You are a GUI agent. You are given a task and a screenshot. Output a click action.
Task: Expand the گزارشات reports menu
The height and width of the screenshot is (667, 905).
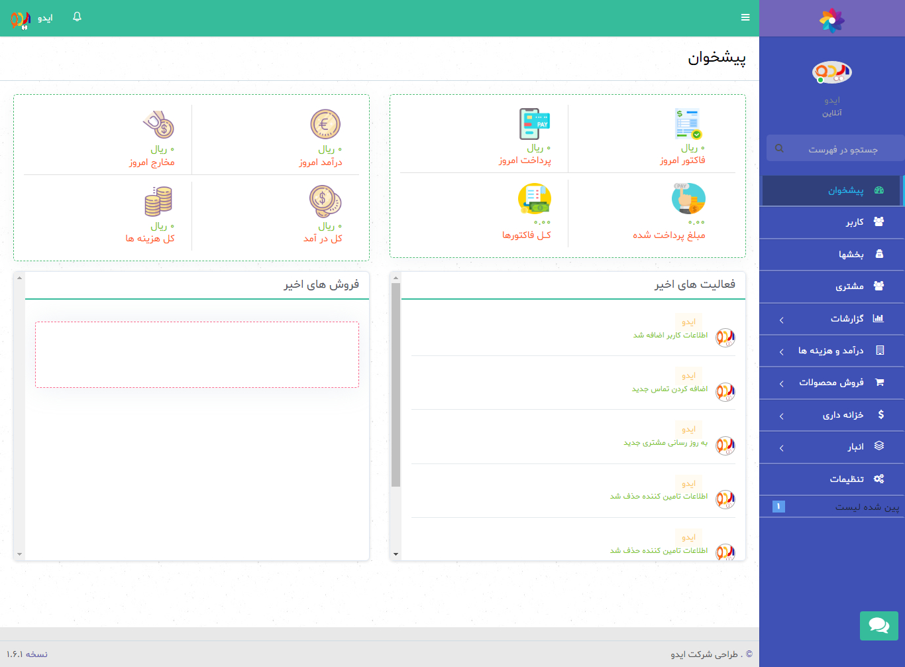(x=831, y=319)
